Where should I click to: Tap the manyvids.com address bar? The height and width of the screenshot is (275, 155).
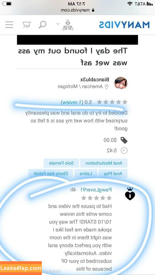click(77, 10)
